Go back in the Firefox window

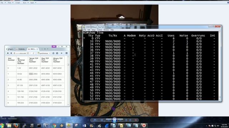coord(8,53)
